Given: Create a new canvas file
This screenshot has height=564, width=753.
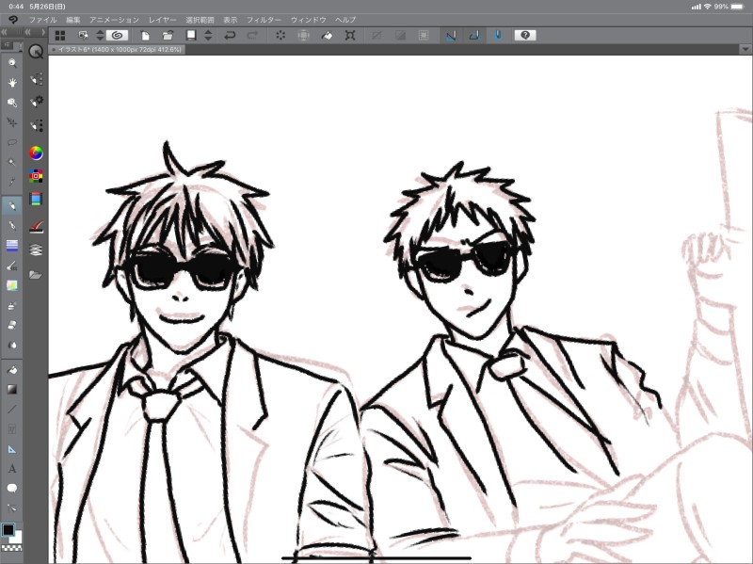Looking at the screenshot, I should (145, 35).
